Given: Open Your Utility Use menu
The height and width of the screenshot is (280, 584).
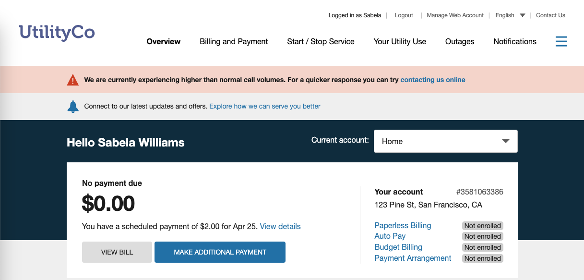Looking at the screenshot, I should point(400,41).
